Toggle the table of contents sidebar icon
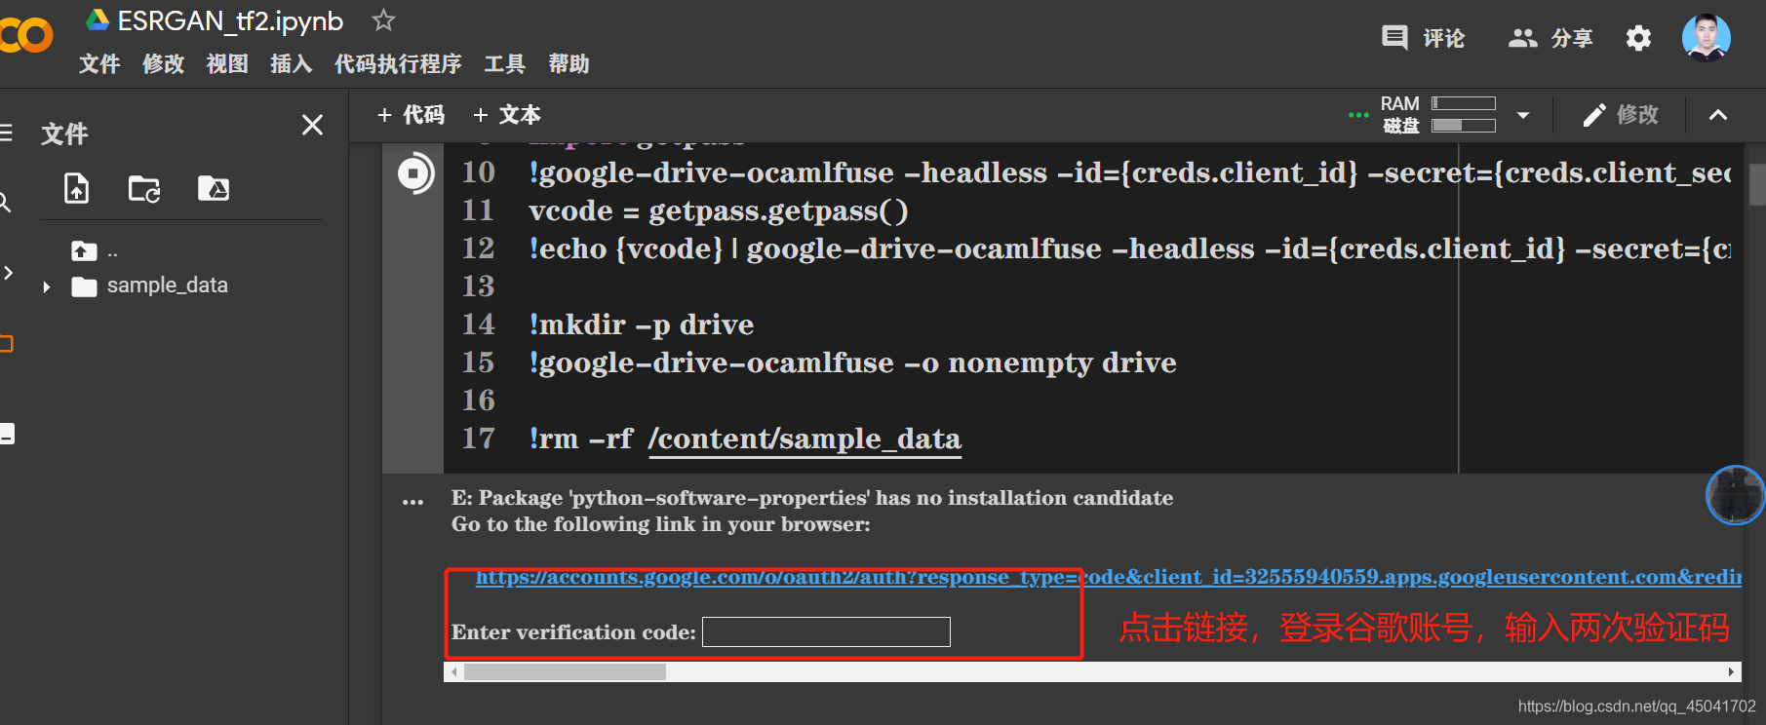This screenshot has width=1766, height=725. tap(6, 133)
